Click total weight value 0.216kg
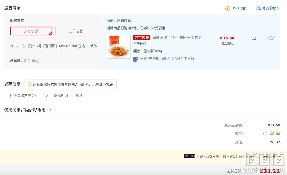 [31, 60]
